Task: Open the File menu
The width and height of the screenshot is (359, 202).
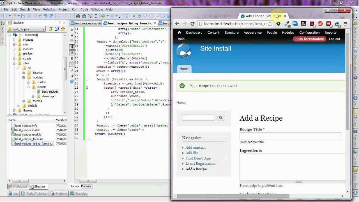Action: 6,9
